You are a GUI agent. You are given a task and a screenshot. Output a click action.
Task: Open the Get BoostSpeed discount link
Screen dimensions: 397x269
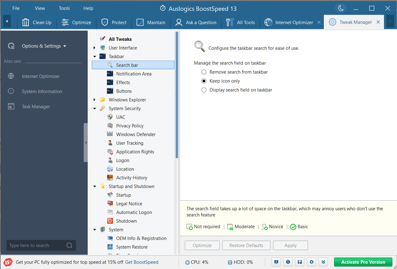click(x=142, y=262)
